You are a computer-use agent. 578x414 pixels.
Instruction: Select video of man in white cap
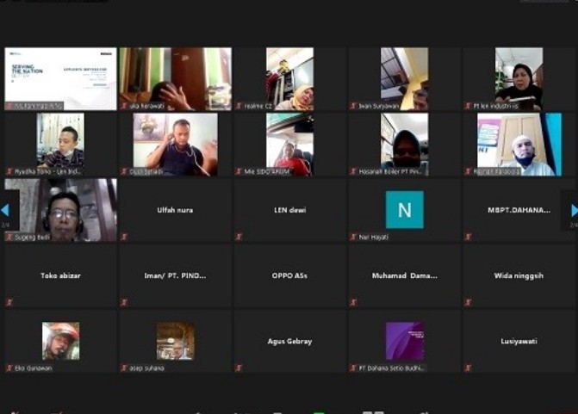pyautogui.click(x=519, y=145)
